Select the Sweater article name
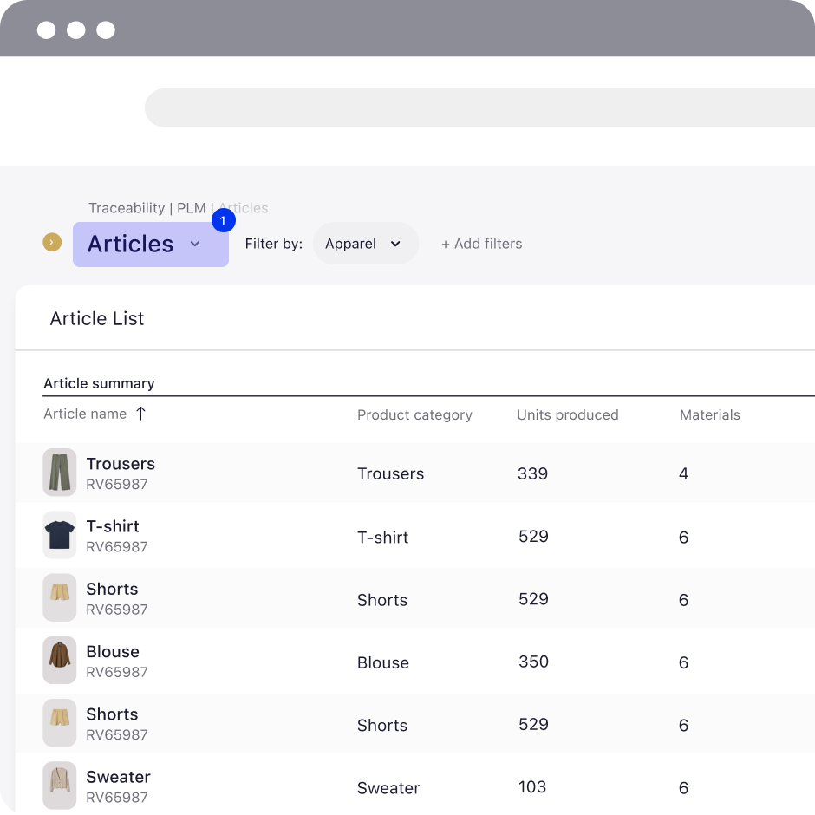 coord(119,777)
